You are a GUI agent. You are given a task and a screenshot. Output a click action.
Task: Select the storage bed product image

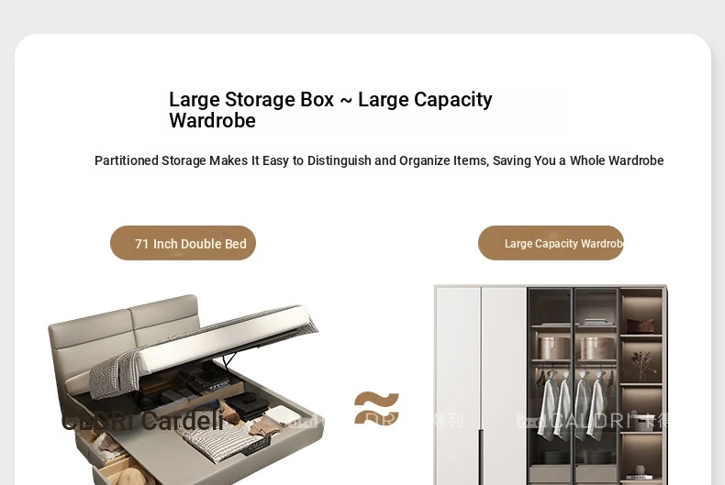point(186,389)
